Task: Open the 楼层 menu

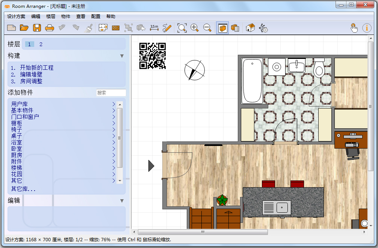Action: (x=51, y=17)
